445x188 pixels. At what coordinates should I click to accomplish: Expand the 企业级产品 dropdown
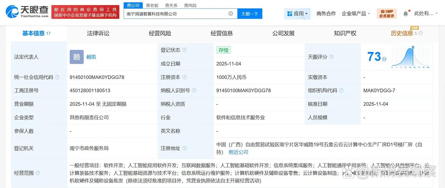[x=356, y=14]
